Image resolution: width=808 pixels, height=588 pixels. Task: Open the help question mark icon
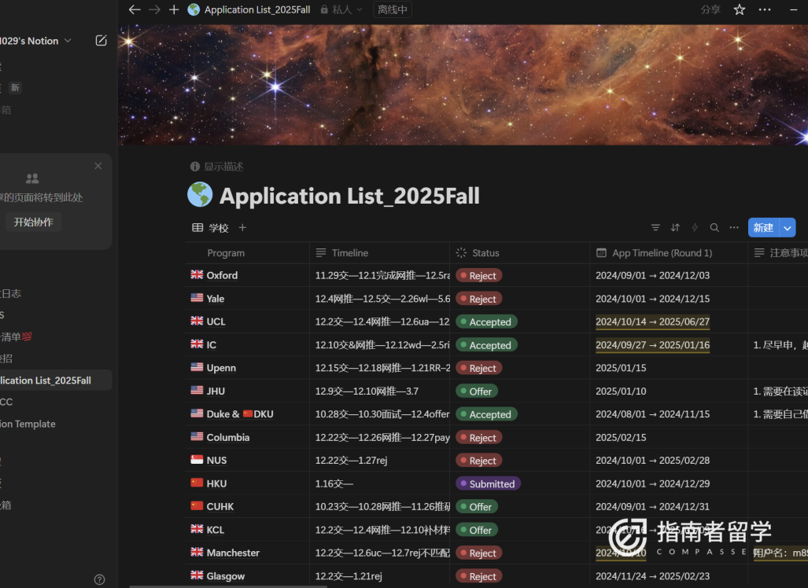[99, 579]
